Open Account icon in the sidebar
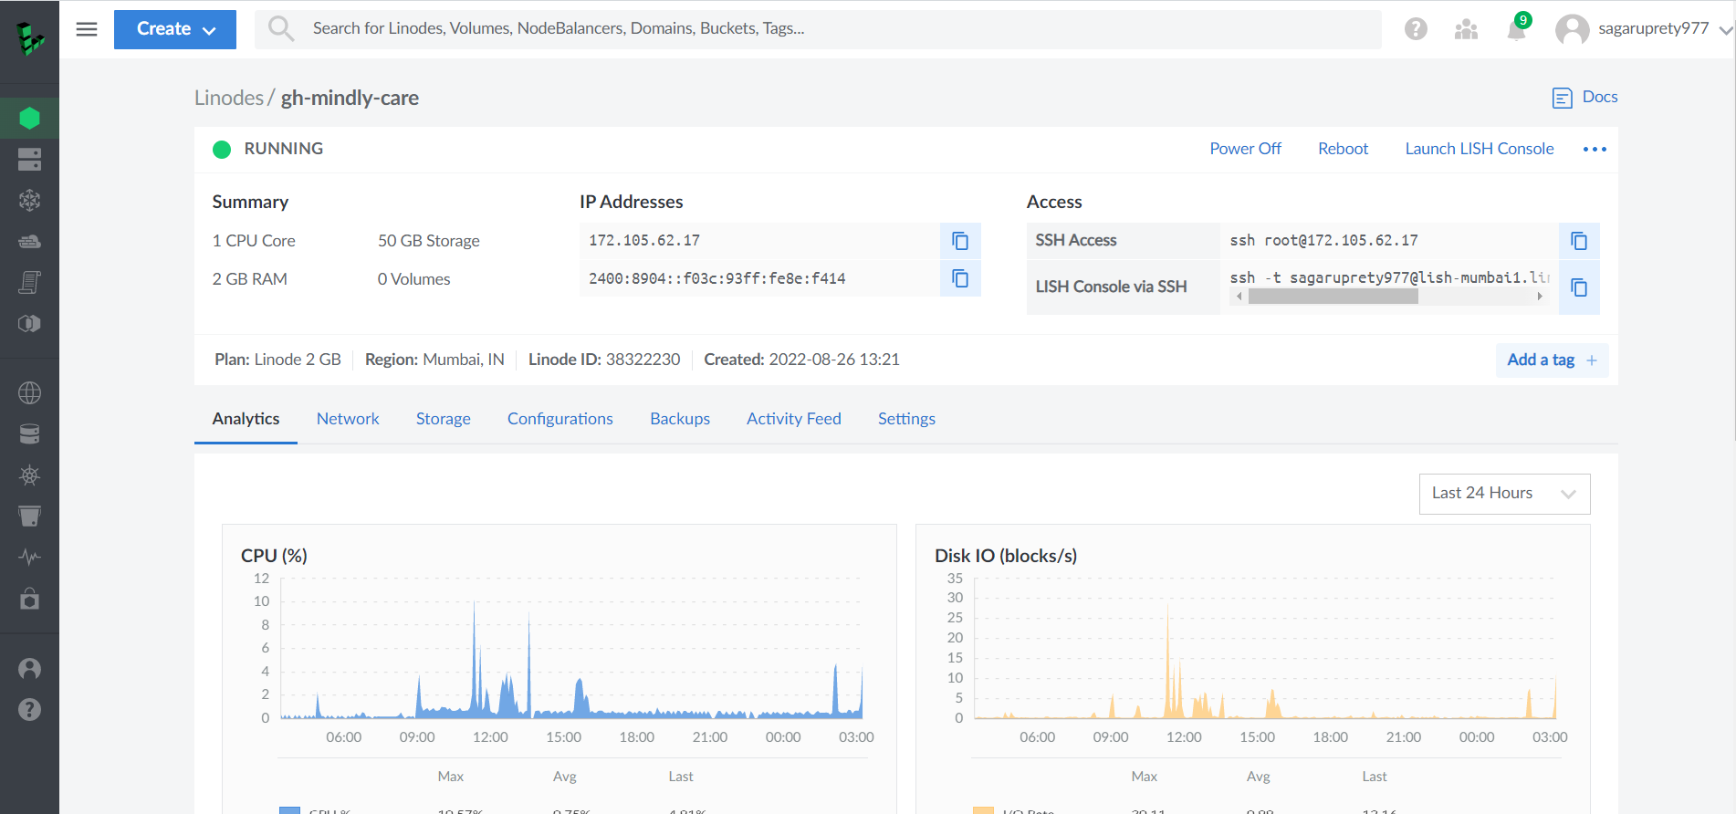Viewport: 1736px width, 814px height. click(x=29, y=669)
